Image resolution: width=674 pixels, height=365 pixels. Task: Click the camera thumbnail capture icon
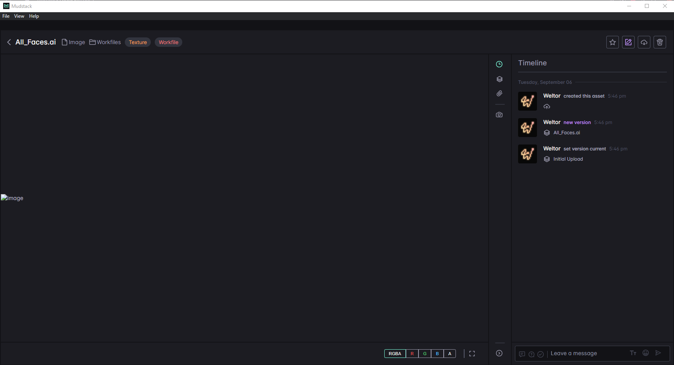point(499,115)
